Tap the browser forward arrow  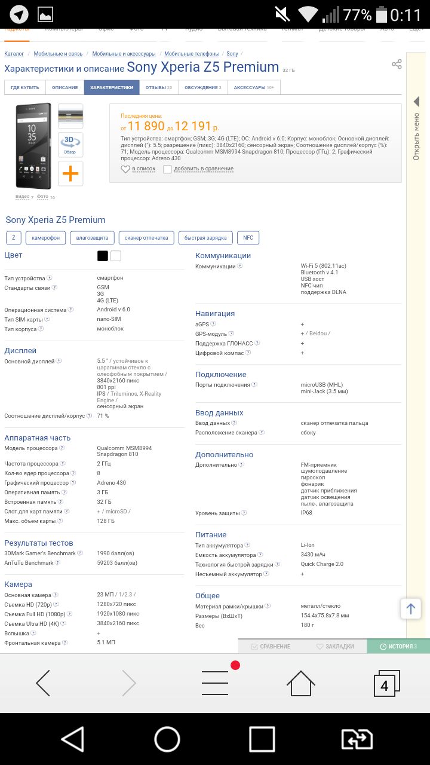(x=129, y=683)
